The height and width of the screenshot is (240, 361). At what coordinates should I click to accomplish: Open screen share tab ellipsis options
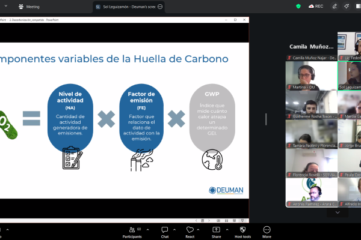[x=160, y=7]
